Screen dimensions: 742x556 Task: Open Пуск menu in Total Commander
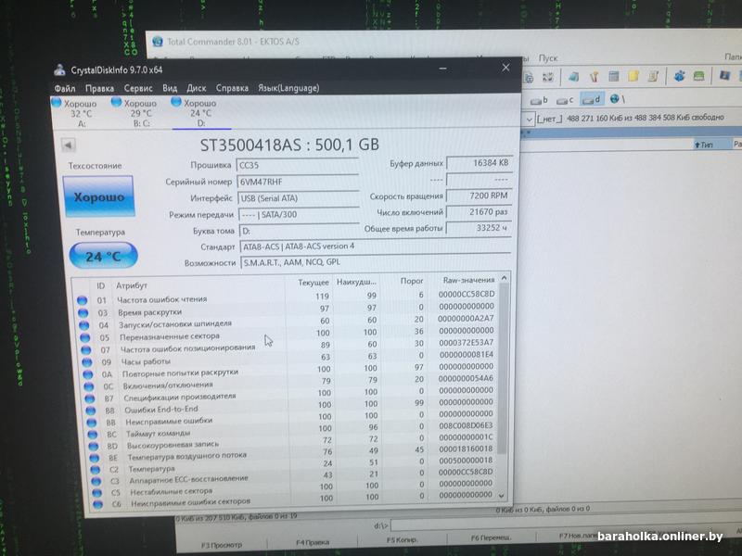tap(548, 58)
